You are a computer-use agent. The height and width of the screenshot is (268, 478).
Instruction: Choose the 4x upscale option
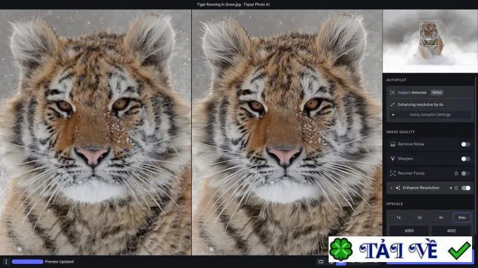pyautogui.click(x=441, y=217)
